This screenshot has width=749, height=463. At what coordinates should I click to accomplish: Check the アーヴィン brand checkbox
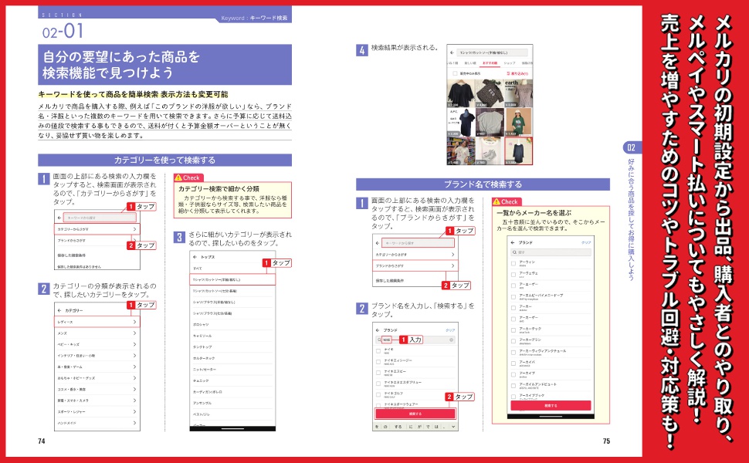(513, 263)
